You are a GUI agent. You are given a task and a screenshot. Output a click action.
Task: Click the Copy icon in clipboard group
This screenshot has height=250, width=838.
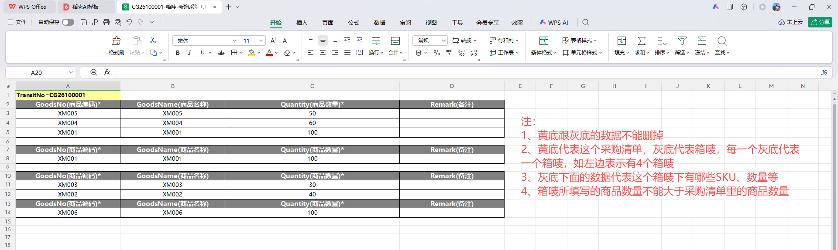pyautogui.click(x=154, y=53)
